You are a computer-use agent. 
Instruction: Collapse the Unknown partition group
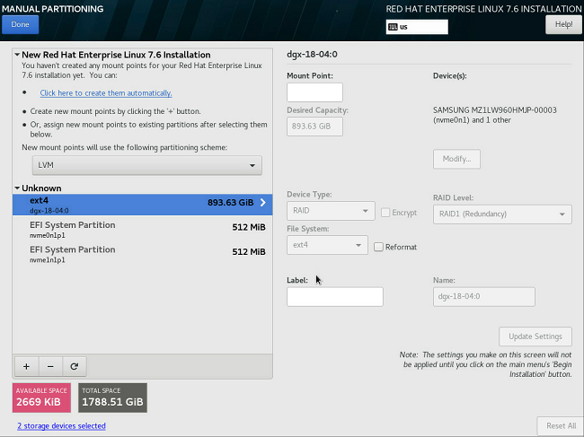pos(17,188)
